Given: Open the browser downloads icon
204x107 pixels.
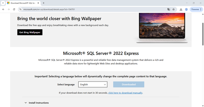Looking at the screenshot, I should coord(181,9).
